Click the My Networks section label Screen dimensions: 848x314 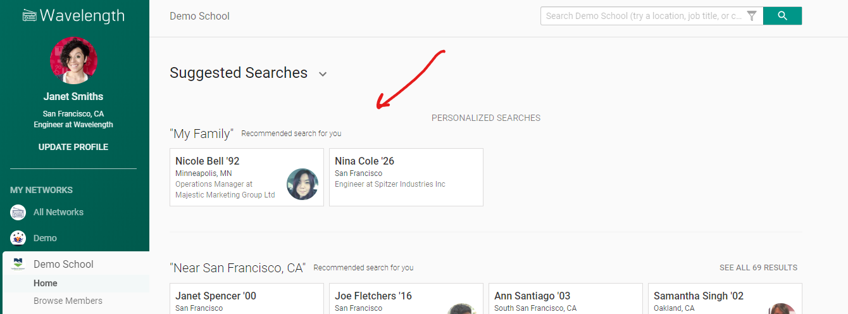(41, 190)
